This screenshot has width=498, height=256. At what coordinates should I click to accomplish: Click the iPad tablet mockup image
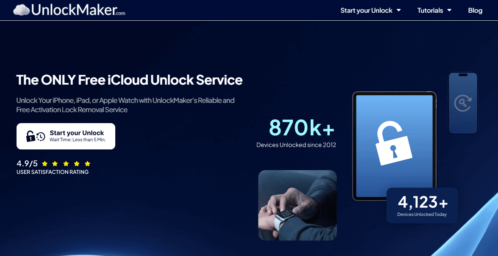click(x=394, y=146)
